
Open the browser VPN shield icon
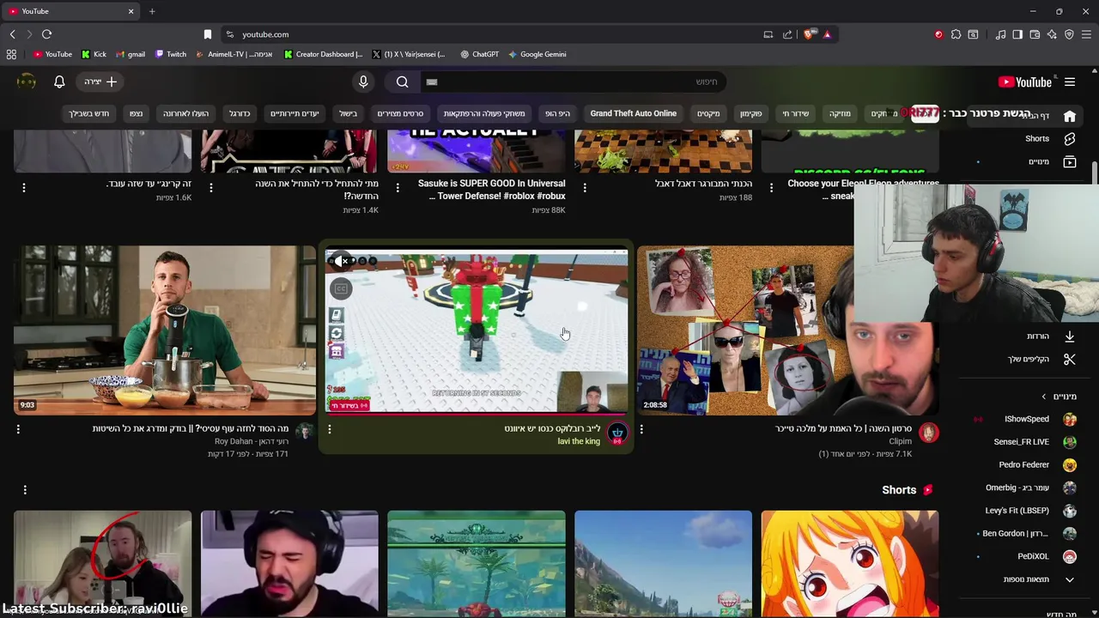[1069, 34]
